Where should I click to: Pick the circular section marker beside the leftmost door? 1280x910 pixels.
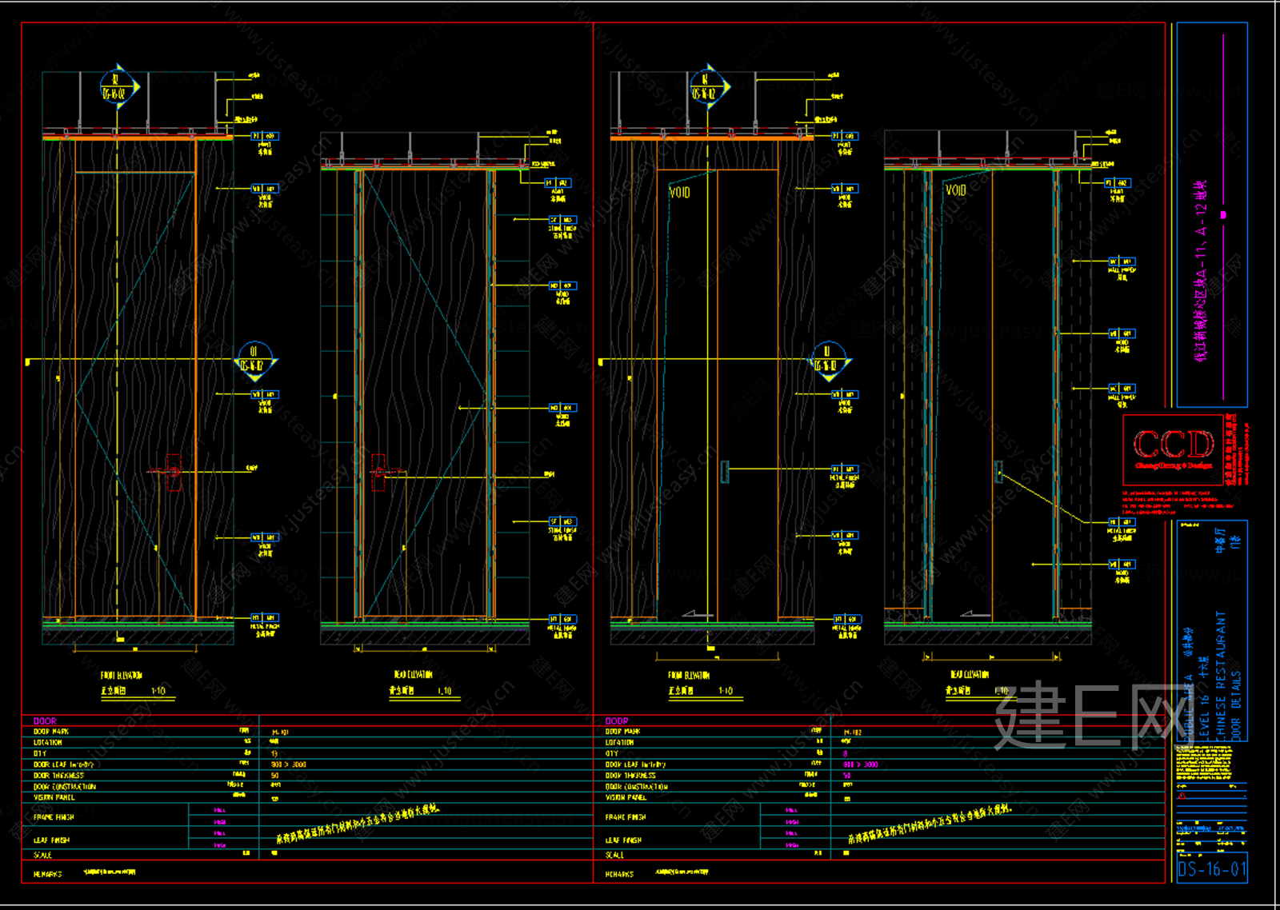256,361
